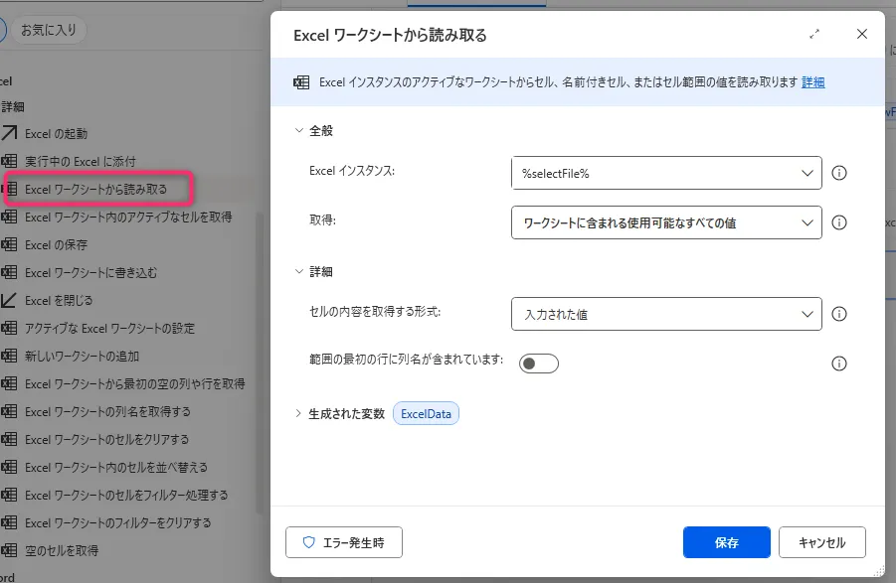This screenshot has width=896, height=583.
Task: Click info icon beside セルの内容を取得する形式
Action: 838,314
